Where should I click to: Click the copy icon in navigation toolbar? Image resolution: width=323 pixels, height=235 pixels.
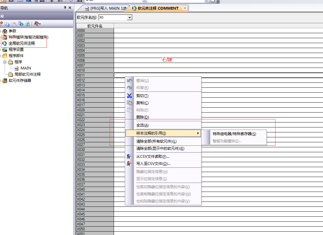click(x=7, y=24)
